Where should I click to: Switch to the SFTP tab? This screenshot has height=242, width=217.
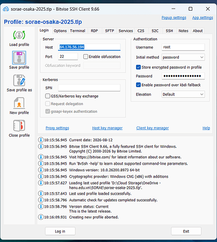[x=109, y=30]
